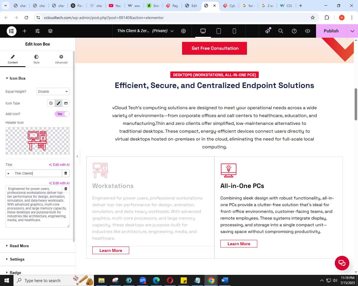The height and width of the screenshot is (286, 358).
Task: Click the Publish button
Action: click(x=331, y=31)
